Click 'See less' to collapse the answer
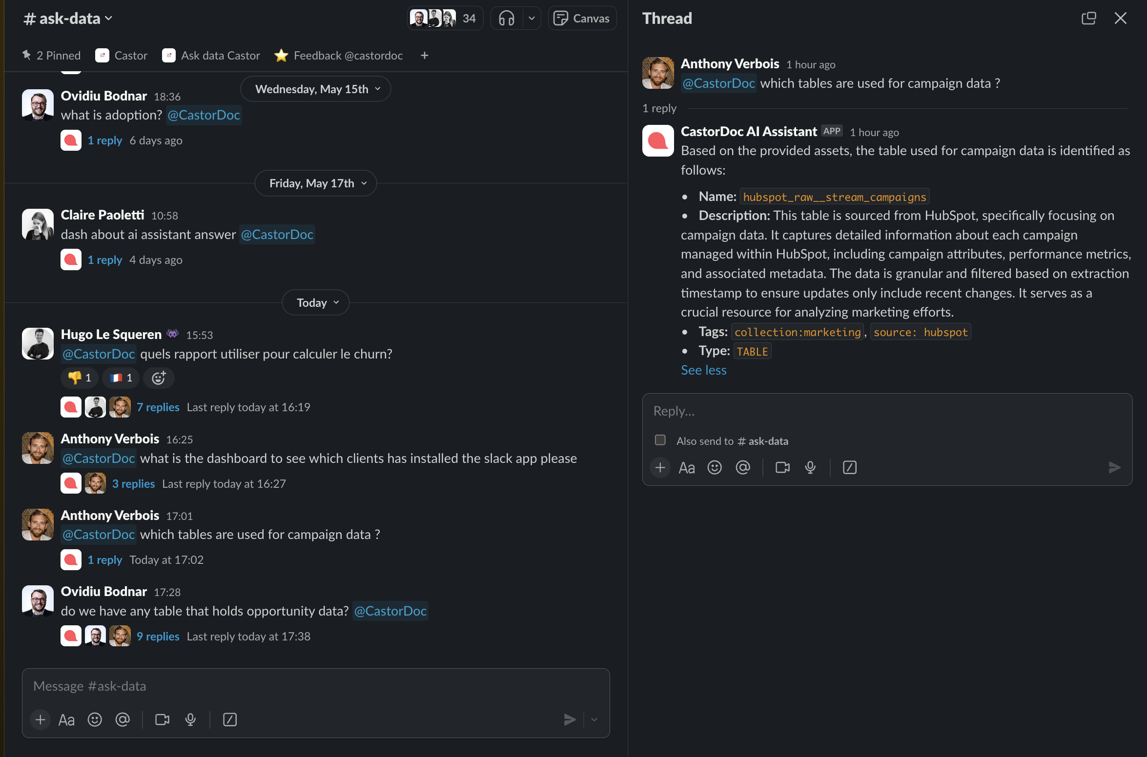 [x=704, y=370]
